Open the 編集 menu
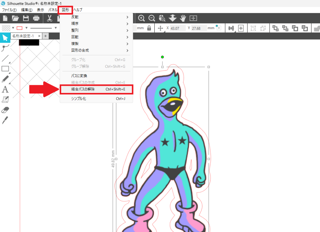This screenshot has width=320, height=232. [x=27, y=10]
